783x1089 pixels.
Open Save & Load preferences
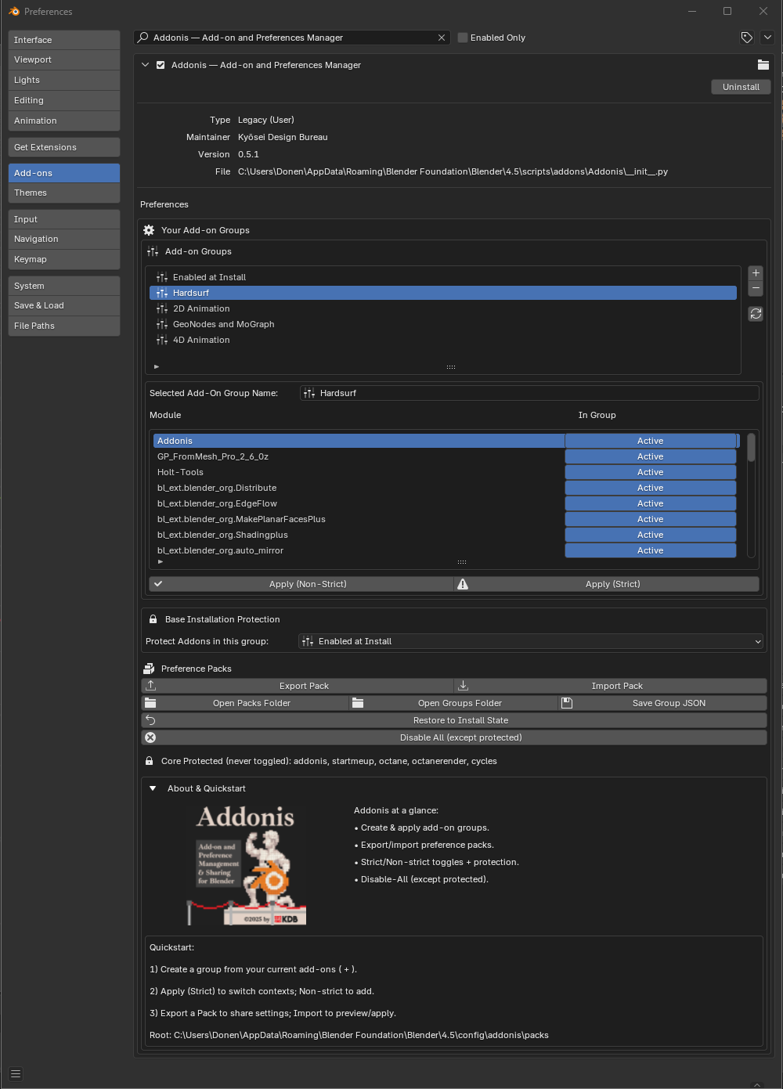click(x=64, y=305)
